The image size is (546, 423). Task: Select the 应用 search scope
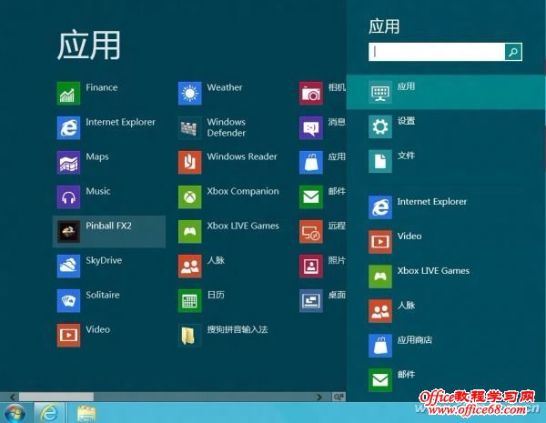coord(446,92)
